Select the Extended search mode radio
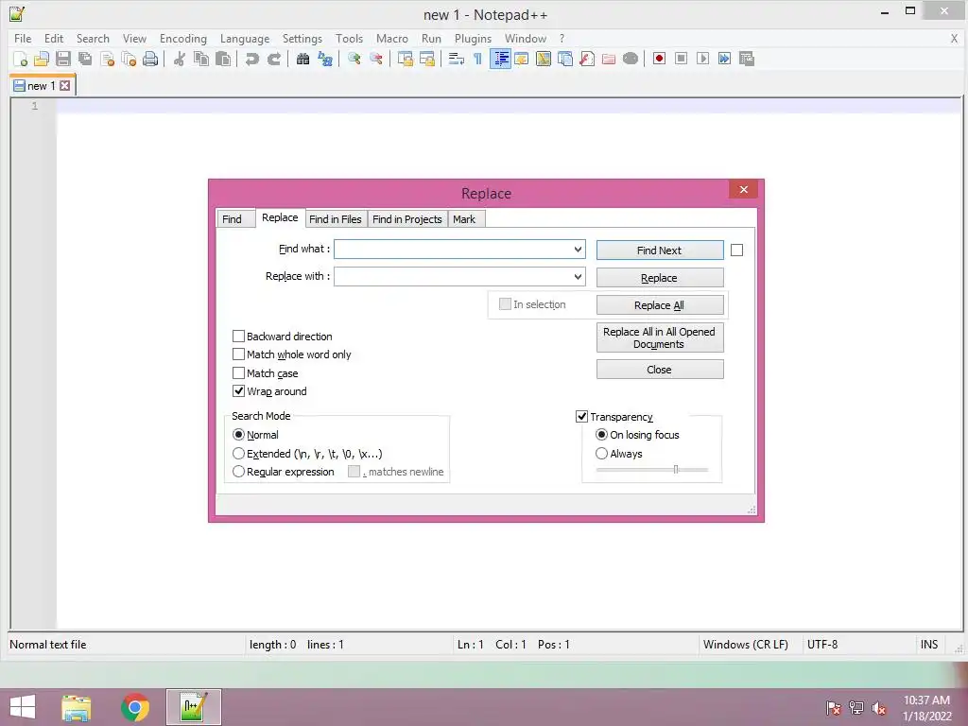 [x=238, y=454]
